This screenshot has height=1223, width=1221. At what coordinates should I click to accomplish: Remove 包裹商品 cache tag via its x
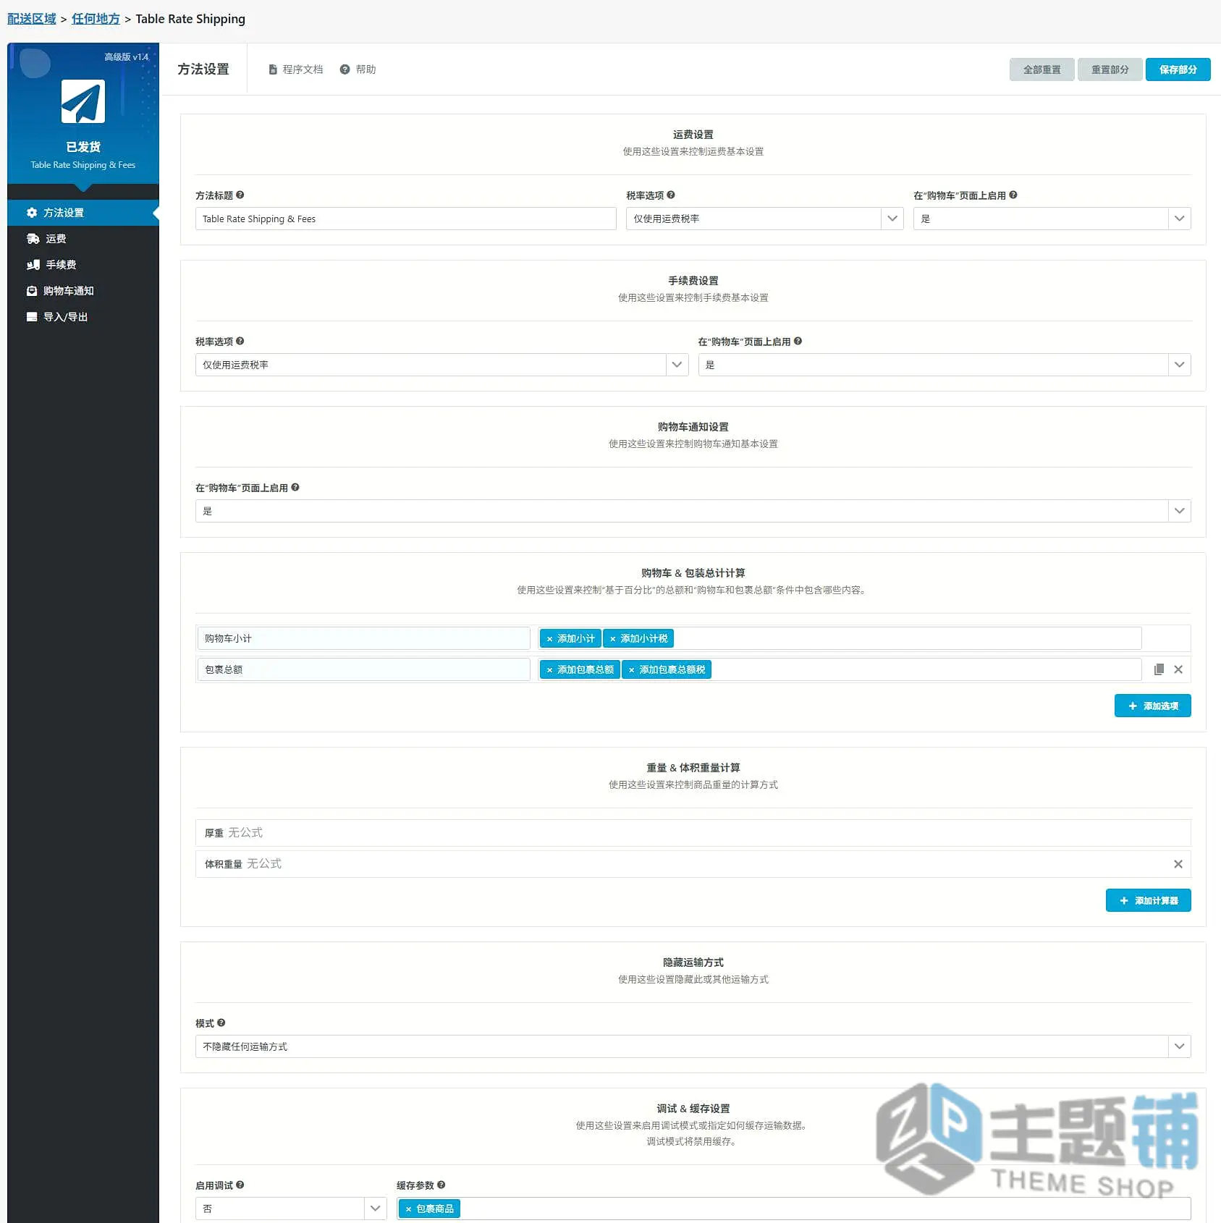coord(408,1209)
